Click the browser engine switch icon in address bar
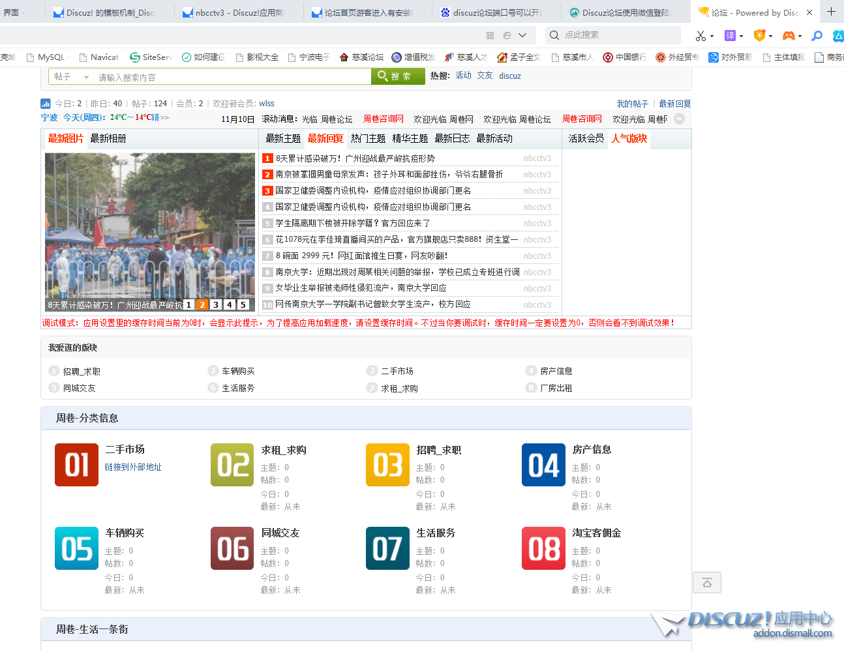Image resolution: width=844 pixels, height=650 pixels. coord(507,35)
